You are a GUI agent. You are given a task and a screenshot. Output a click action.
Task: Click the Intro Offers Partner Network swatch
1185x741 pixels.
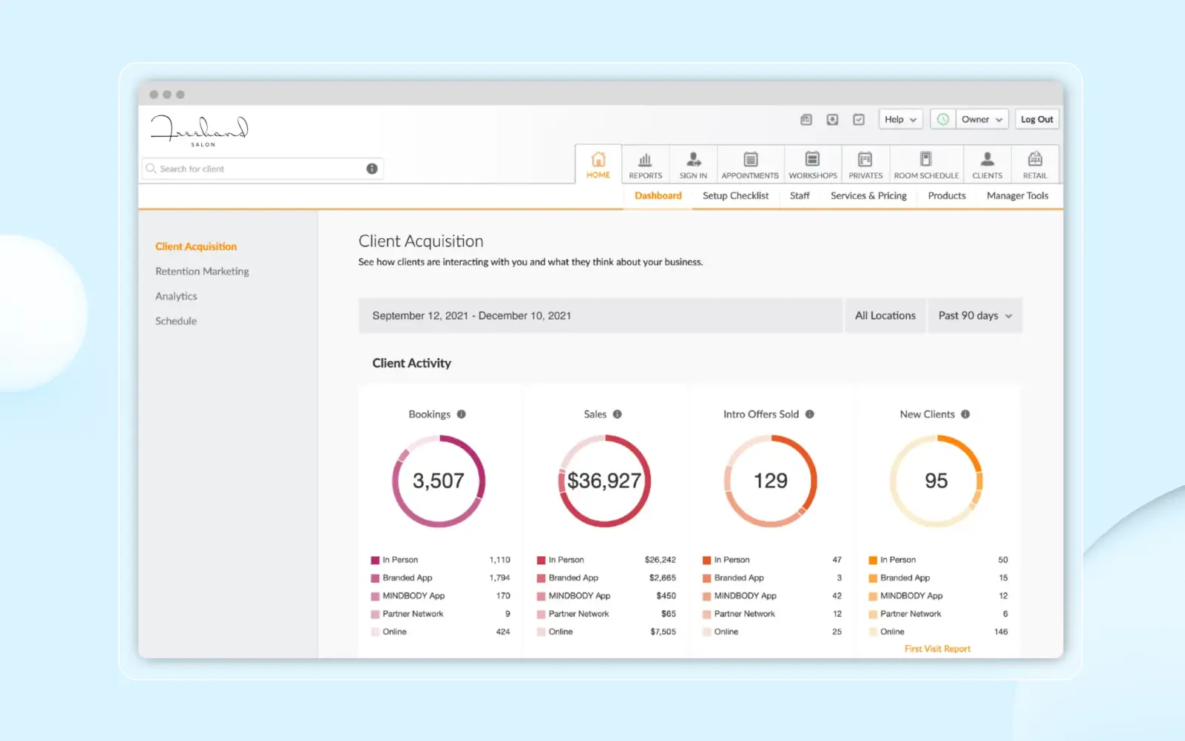point(707,614)
